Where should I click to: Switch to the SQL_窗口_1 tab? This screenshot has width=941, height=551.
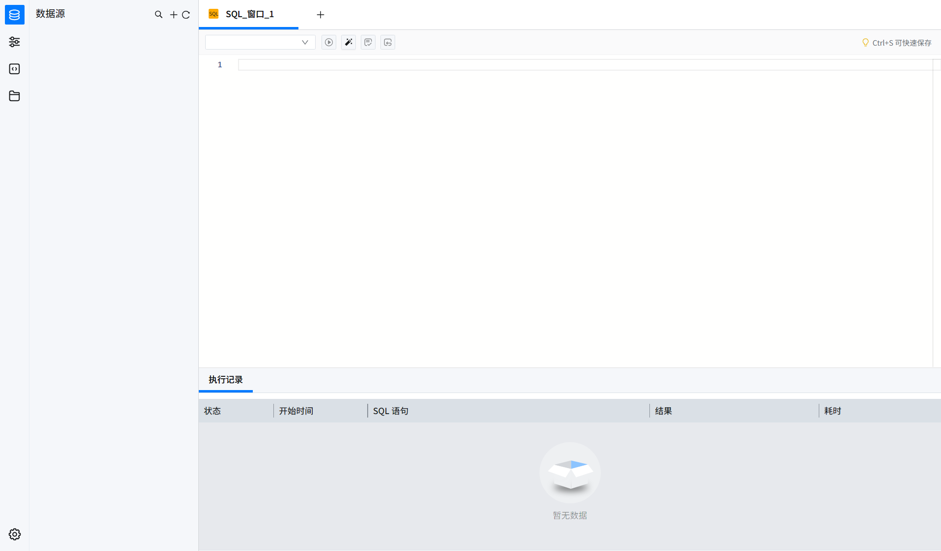249,15
